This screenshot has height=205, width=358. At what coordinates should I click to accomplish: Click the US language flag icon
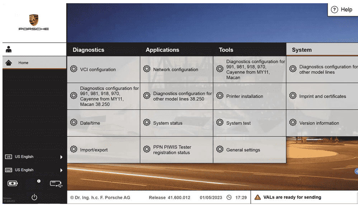point(9,157)
